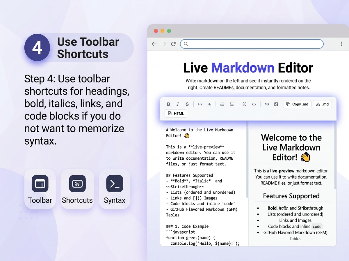The image size is (349, 261).
Task: Insert an image using the toolbar
Action: coord(276,104)
